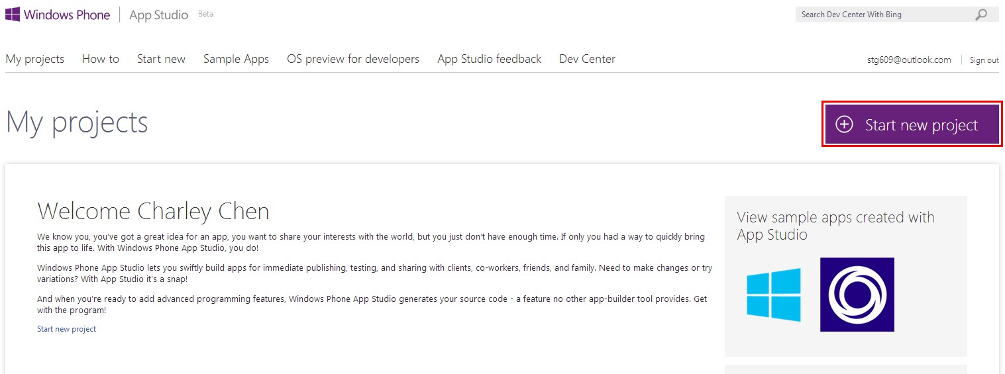Viewport: 1005px width, 374px height.
Task: Open OS preview for developers
Action: 353,59
